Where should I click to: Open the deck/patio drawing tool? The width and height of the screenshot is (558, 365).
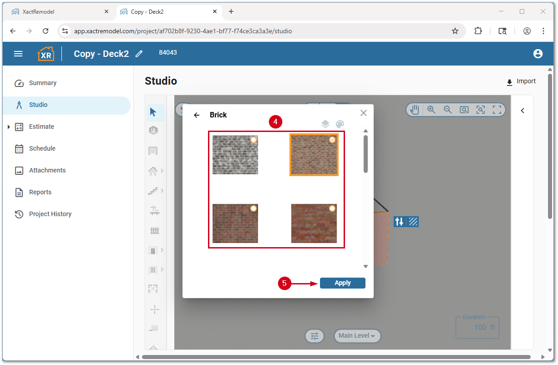[154, 211]
